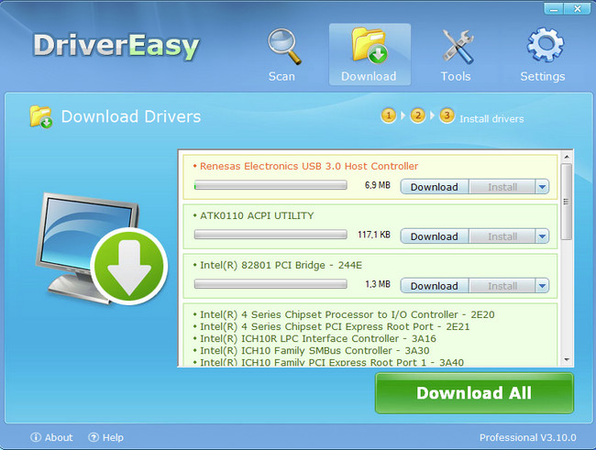Image resolution: width=596 pixels, height=450 pixels.
Task: Click Install for Intel 82801 PCI Bridge
Action: [502, 285]
